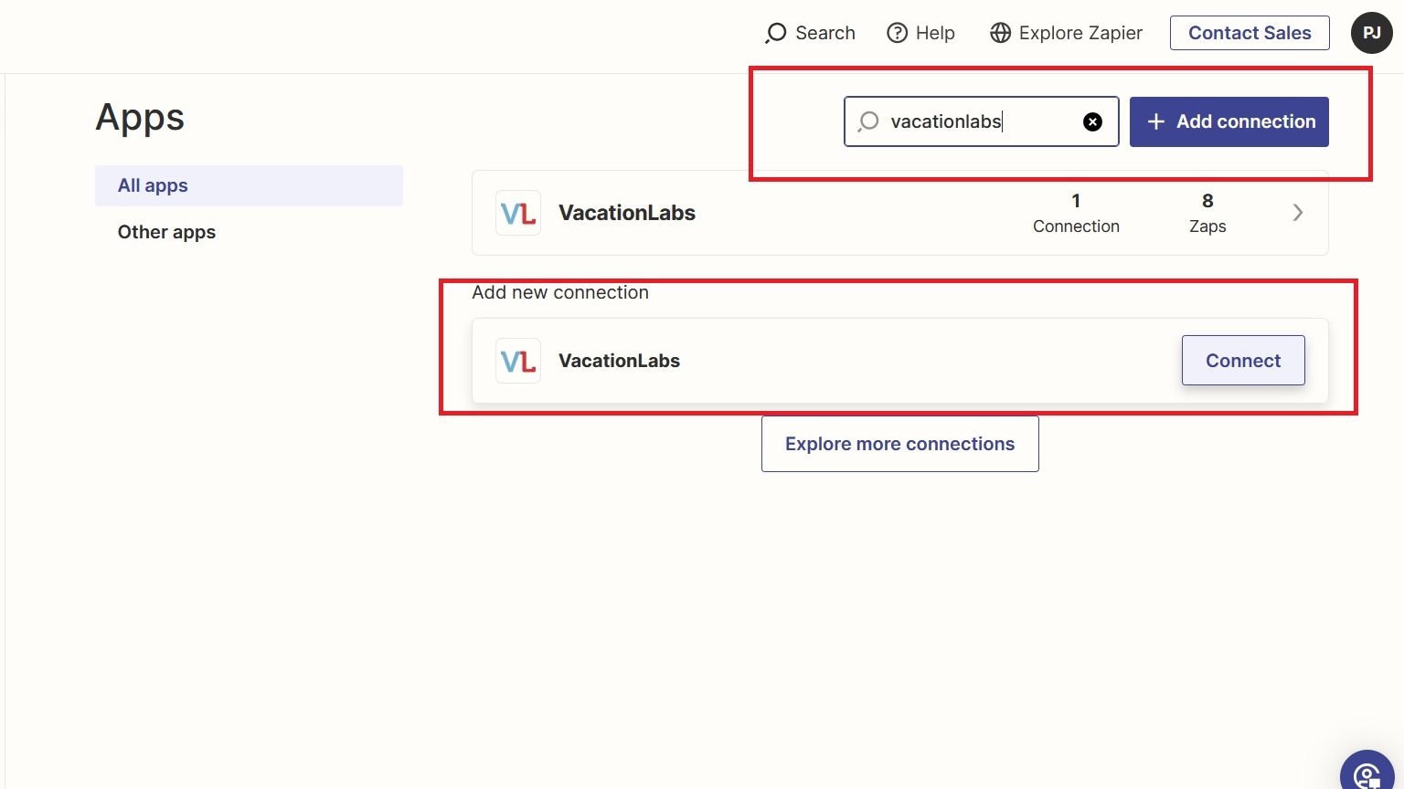Clear the vacationlabs search text with X
This screenshot has width=1404, height=789.
pyautogui.click(x=1092, y=122)
